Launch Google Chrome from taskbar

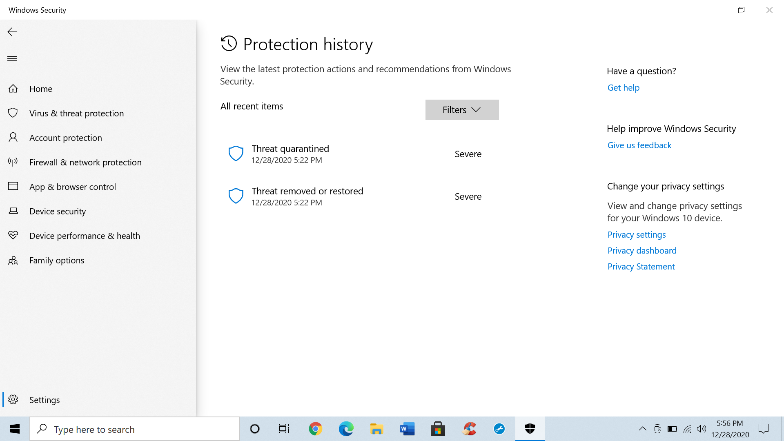pos(315,429)
